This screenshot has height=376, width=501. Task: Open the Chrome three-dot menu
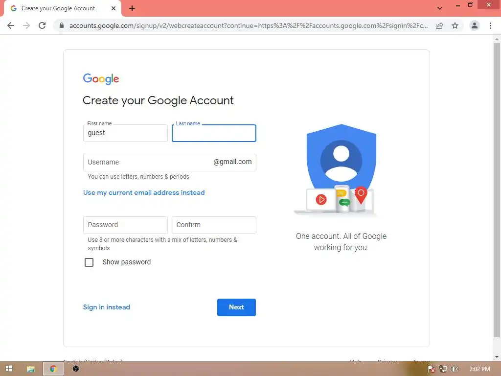click(x=490, y=25)
